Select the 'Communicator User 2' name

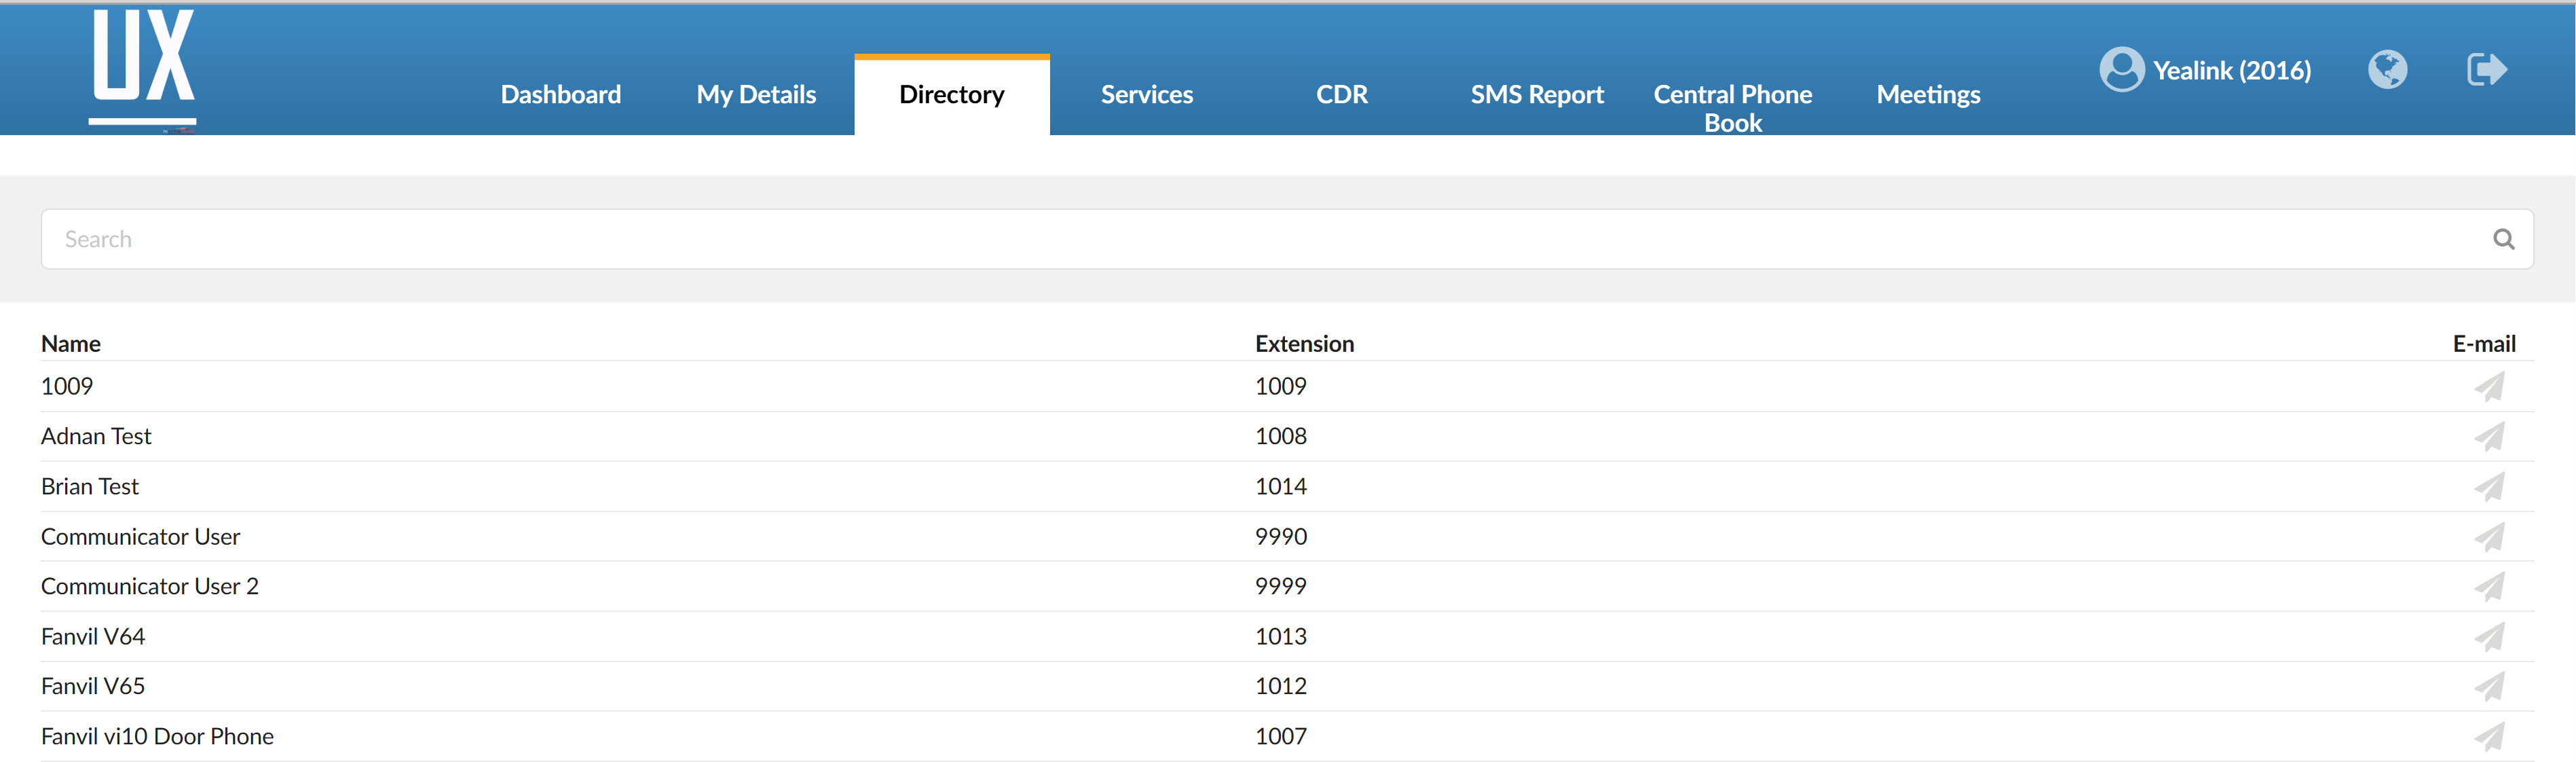click(x=150, y=586)
